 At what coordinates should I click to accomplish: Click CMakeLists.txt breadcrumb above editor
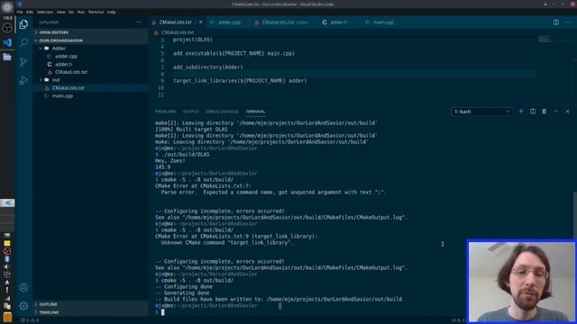point(178,32)
